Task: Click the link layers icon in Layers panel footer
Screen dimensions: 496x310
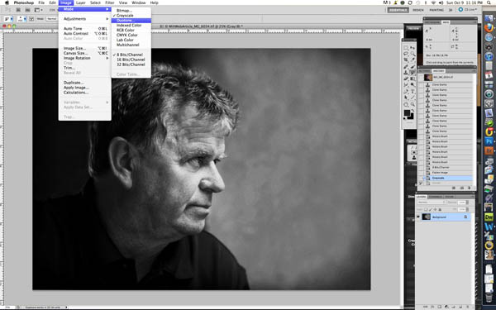Action: [425, 307]
